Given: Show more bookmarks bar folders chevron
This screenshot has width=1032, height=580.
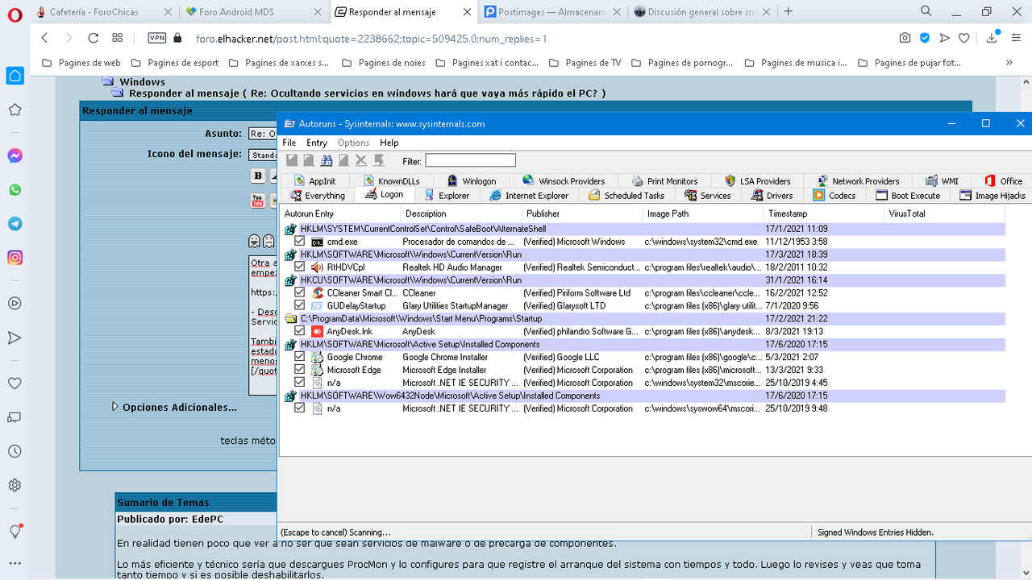Looking at the screenshot, I should 1009,63.
